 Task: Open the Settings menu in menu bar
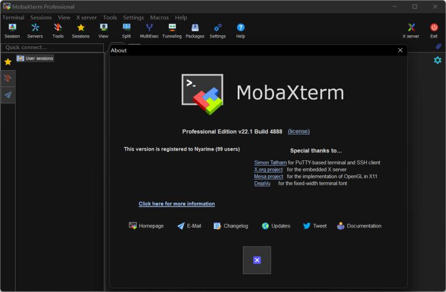(133, 18)
